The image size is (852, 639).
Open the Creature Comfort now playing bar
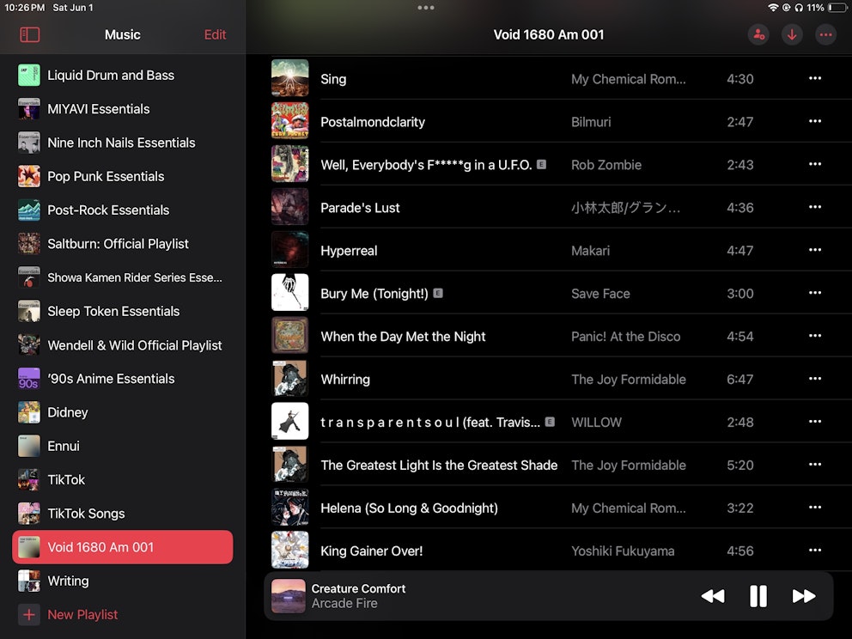[549, 596]
